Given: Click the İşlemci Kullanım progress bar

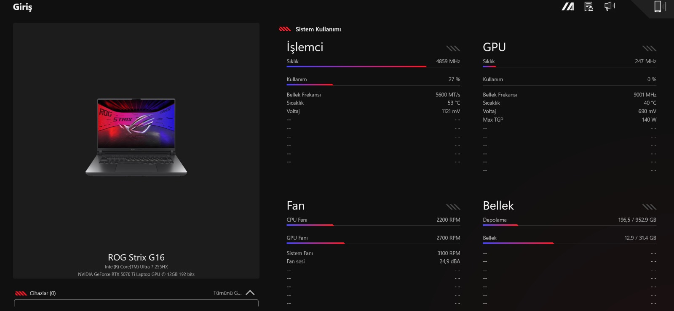Looking at the screenshot, I should point(373,85).
